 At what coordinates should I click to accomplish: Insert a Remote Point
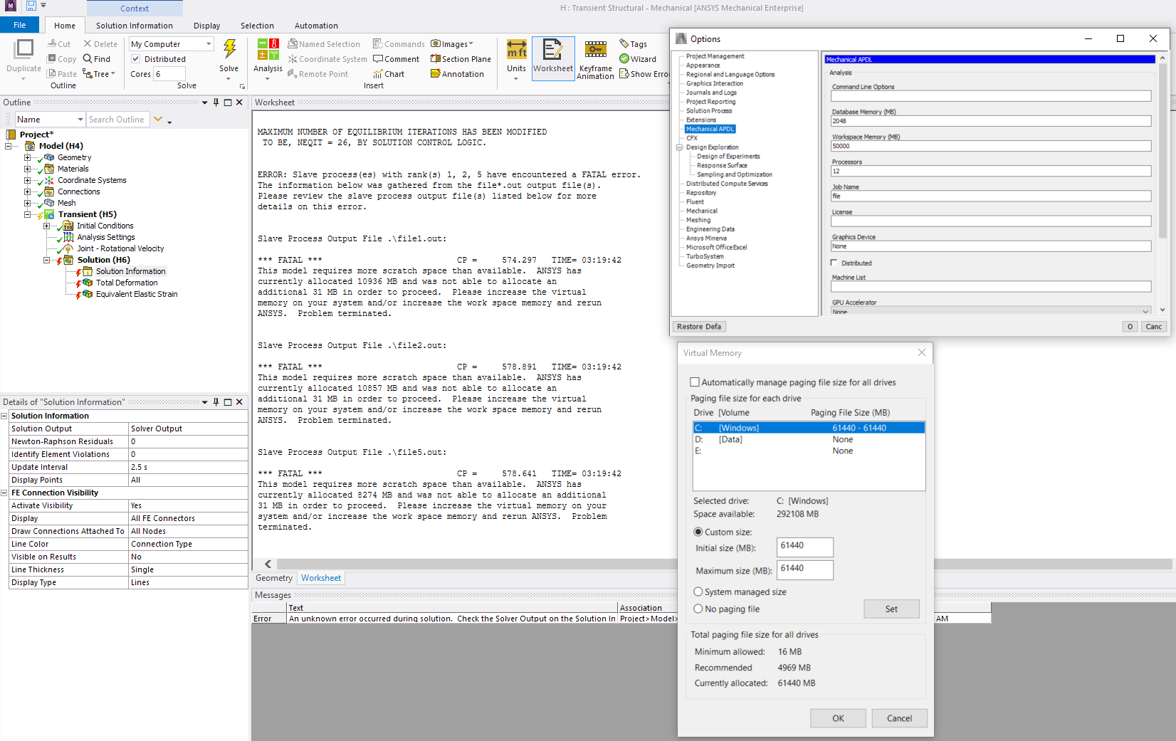pyautogui.click(x=318, y=74)
